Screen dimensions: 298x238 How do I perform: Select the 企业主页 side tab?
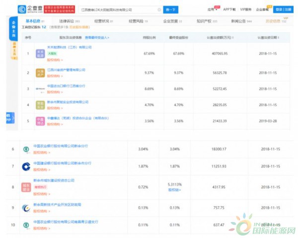pos(13,29)
